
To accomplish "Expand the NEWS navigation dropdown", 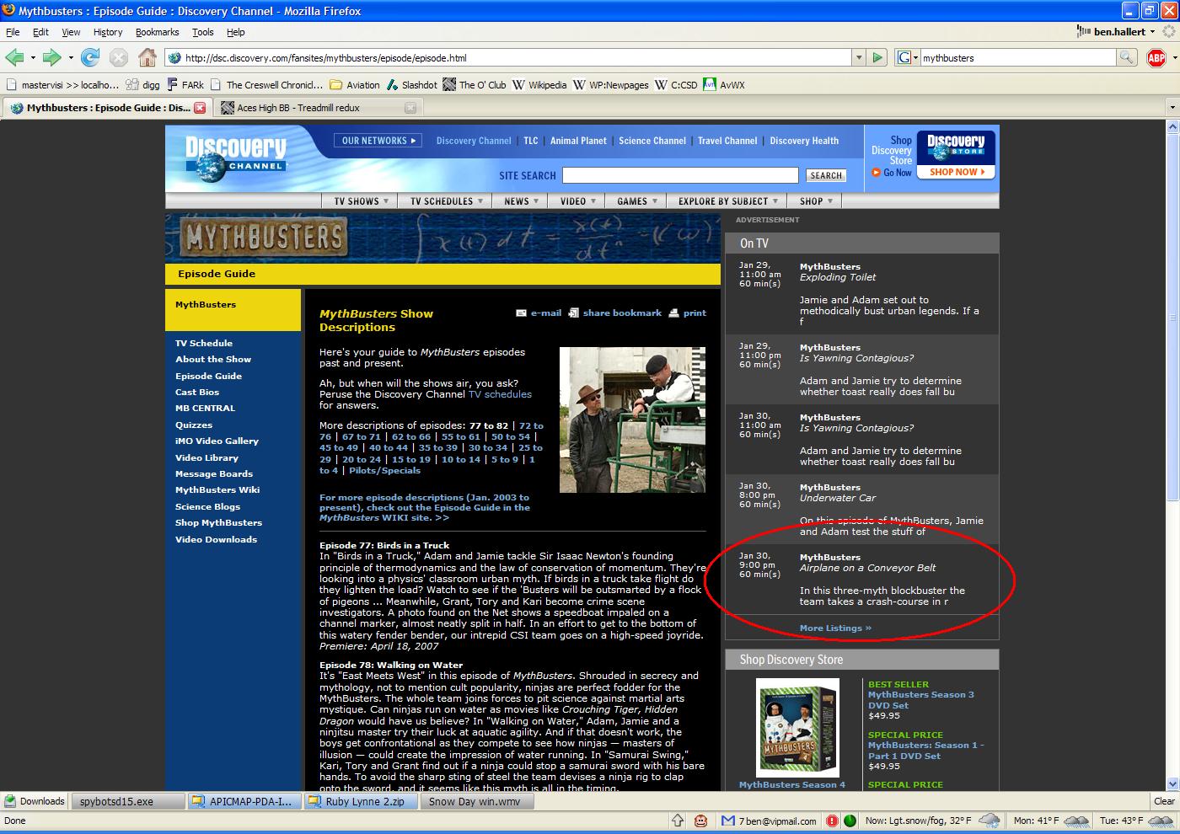I will pos(521,201).
